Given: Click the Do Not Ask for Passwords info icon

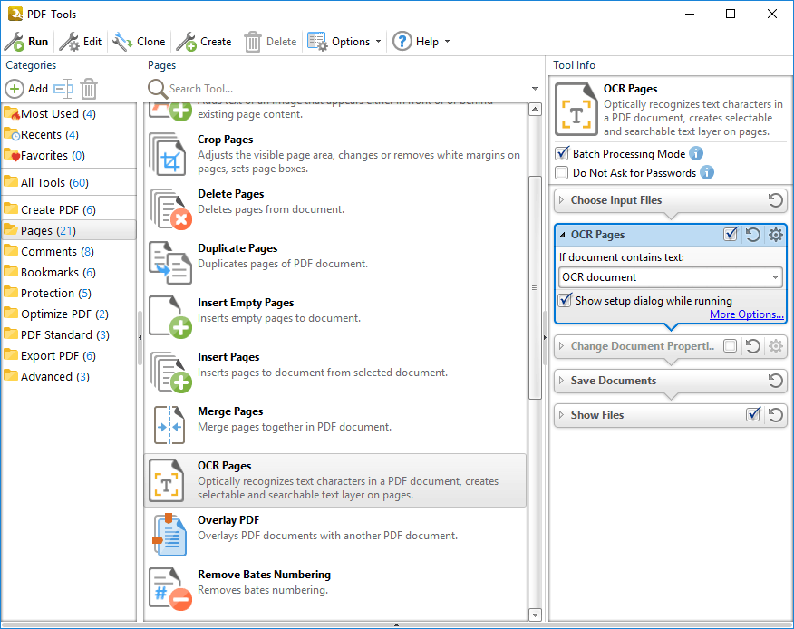Looking at the screenshot, I should pos(707,173).
